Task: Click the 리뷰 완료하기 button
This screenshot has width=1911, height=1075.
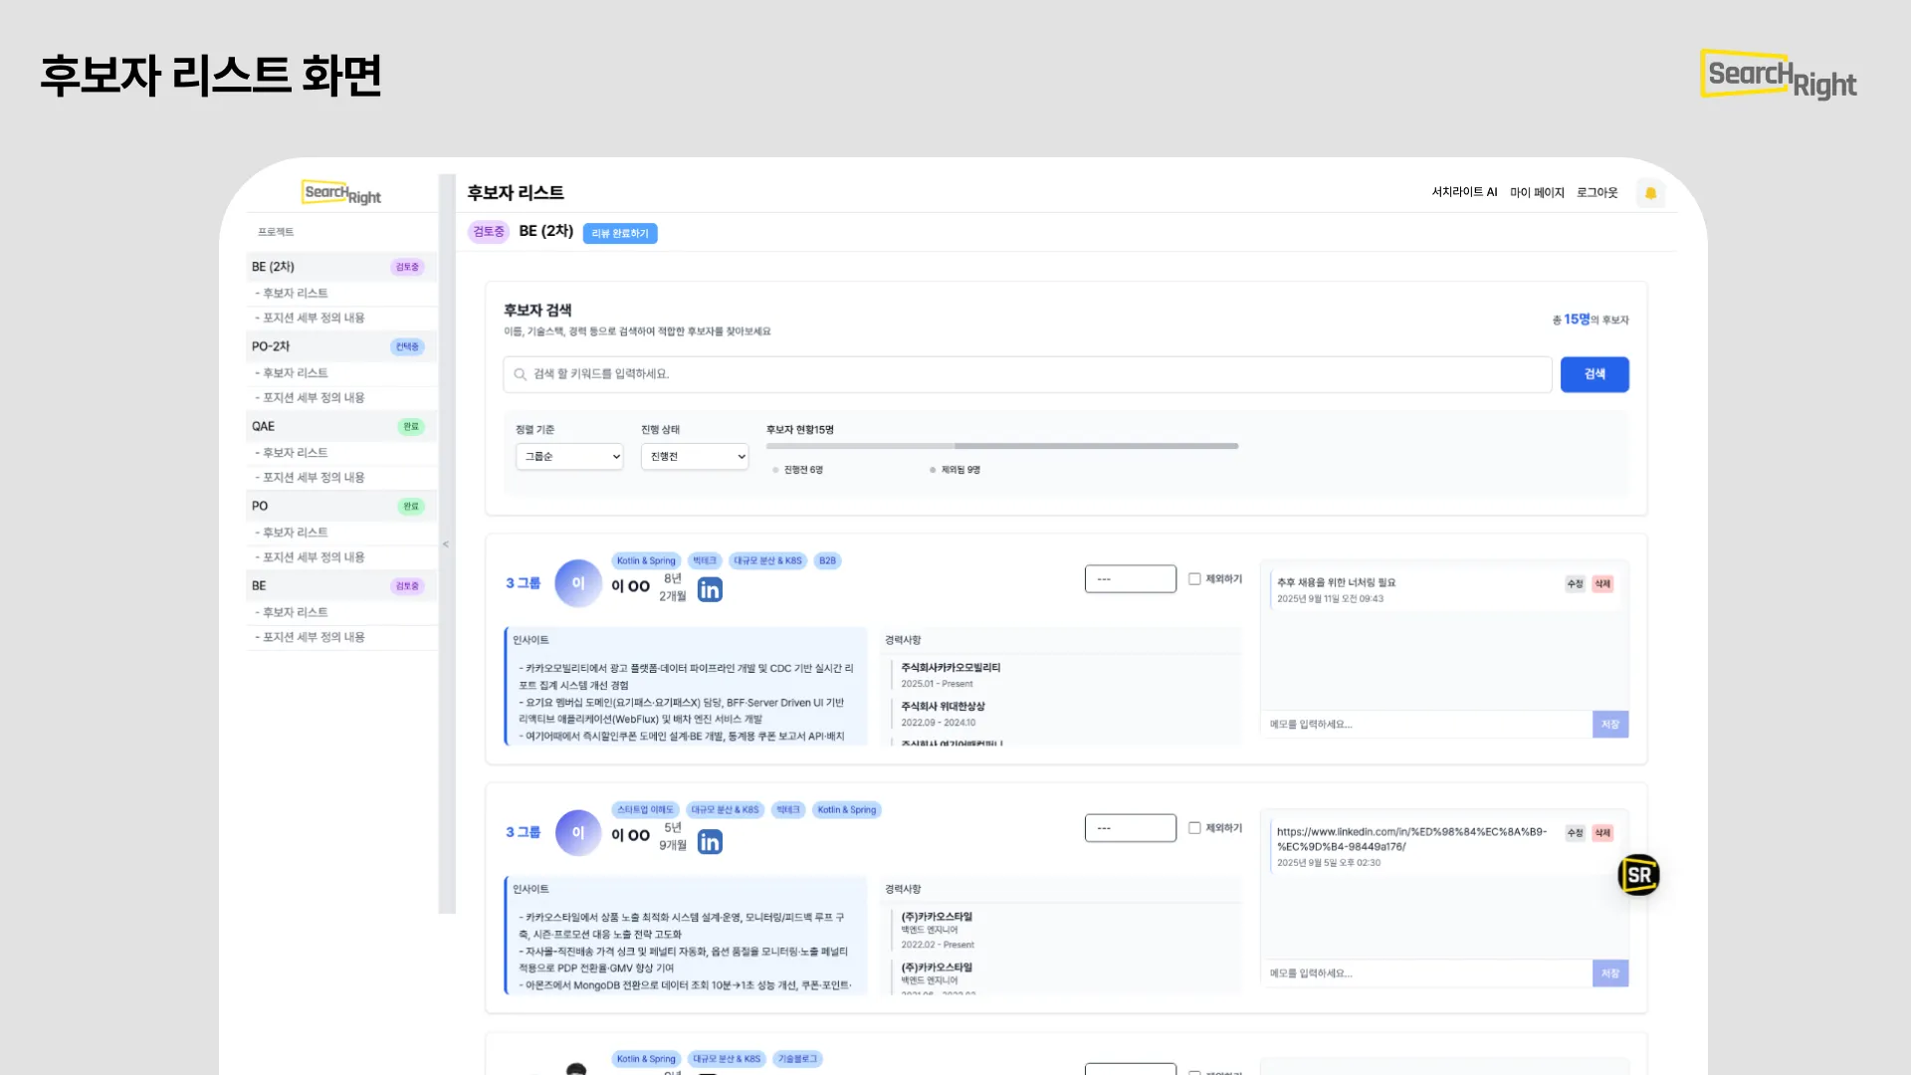Action: point(620,233)
